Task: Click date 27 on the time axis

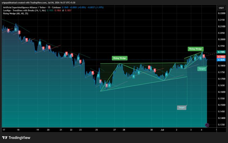Action: (115, 130)
